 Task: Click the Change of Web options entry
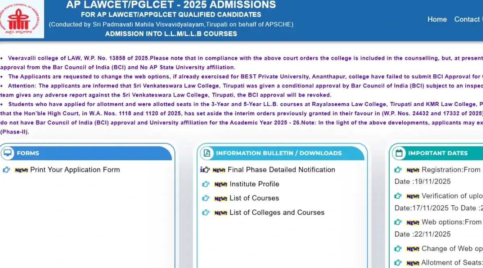[x=452, y=249]
